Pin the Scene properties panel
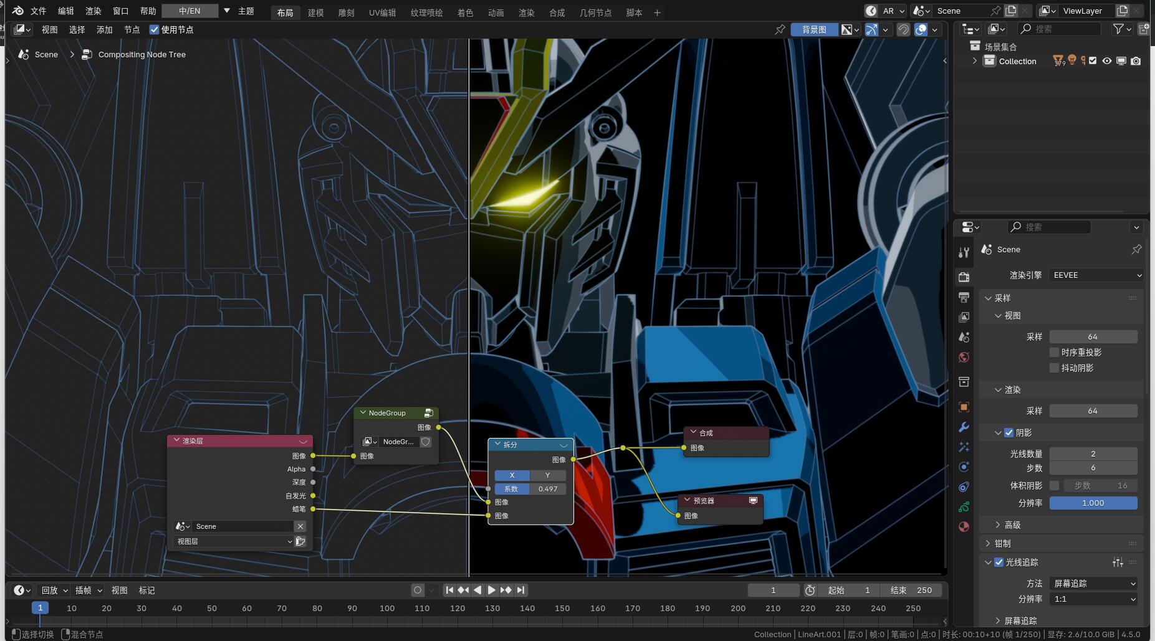1155x641 pixels. pos(1136,249)
